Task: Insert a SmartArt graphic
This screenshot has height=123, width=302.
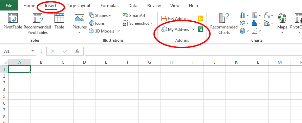Action: [134, 16]
